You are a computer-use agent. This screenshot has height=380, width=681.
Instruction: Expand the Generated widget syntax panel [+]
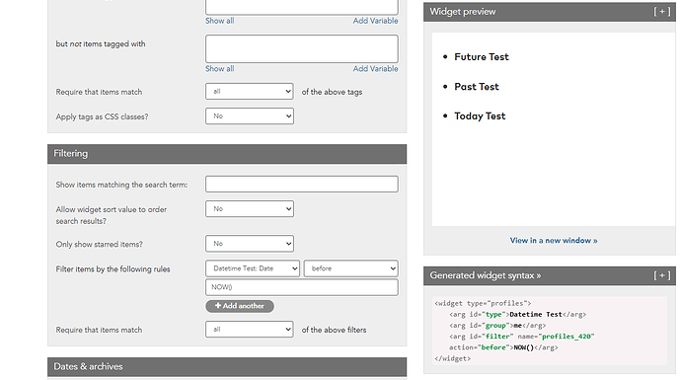point(662,275)
